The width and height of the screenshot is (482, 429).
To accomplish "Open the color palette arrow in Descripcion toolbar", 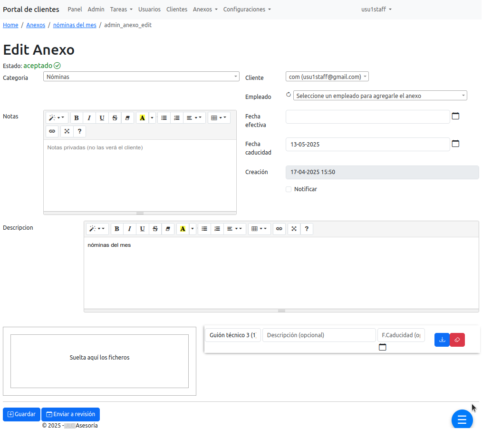I will (x=193, y=229).
